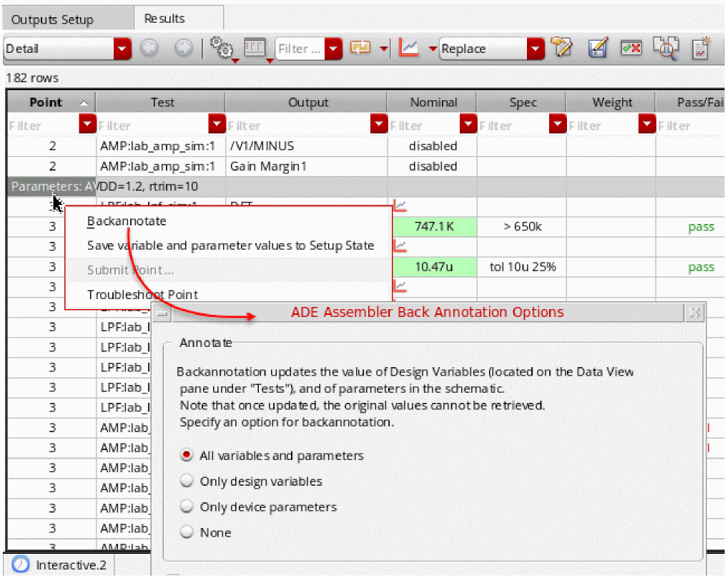The width and height of the screenshot is (725, 576).
Task: Open the Test column filter dropdown
Action: (x=217, y=125)
